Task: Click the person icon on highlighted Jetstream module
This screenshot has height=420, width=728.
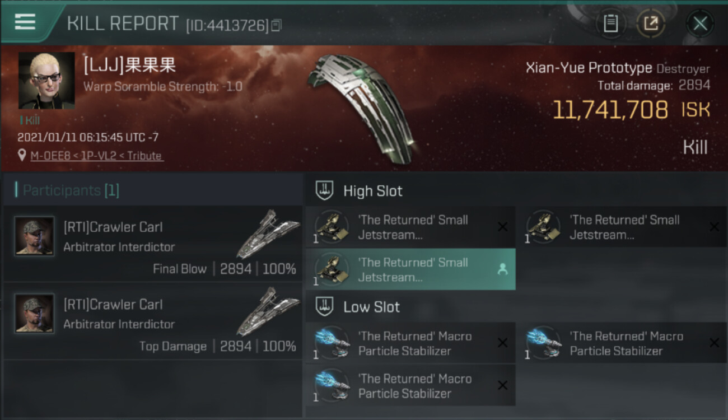Action: tap(502, 269)
